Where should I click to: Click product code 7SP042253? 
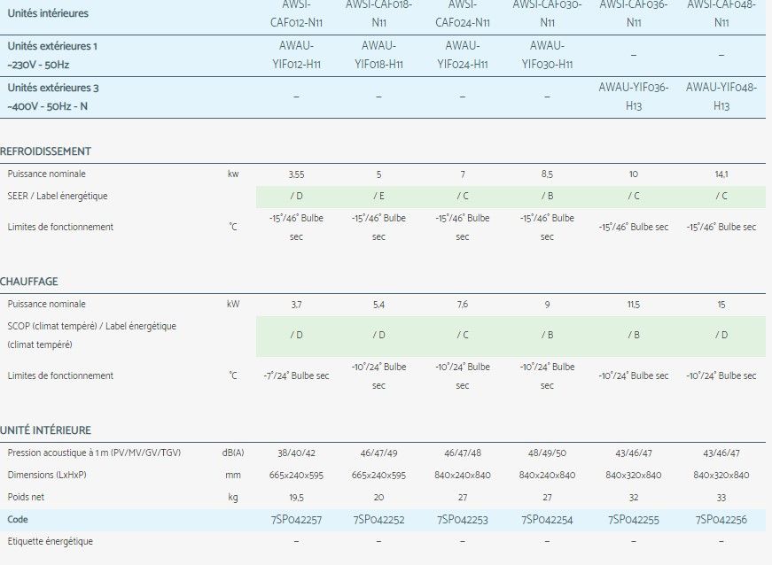click(464, 520)
